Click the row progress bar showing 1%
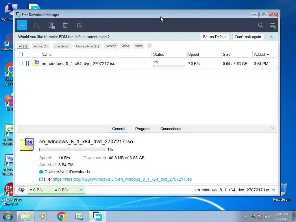The height and width of the screenshot is (222, 296). (x=169, y=66)
